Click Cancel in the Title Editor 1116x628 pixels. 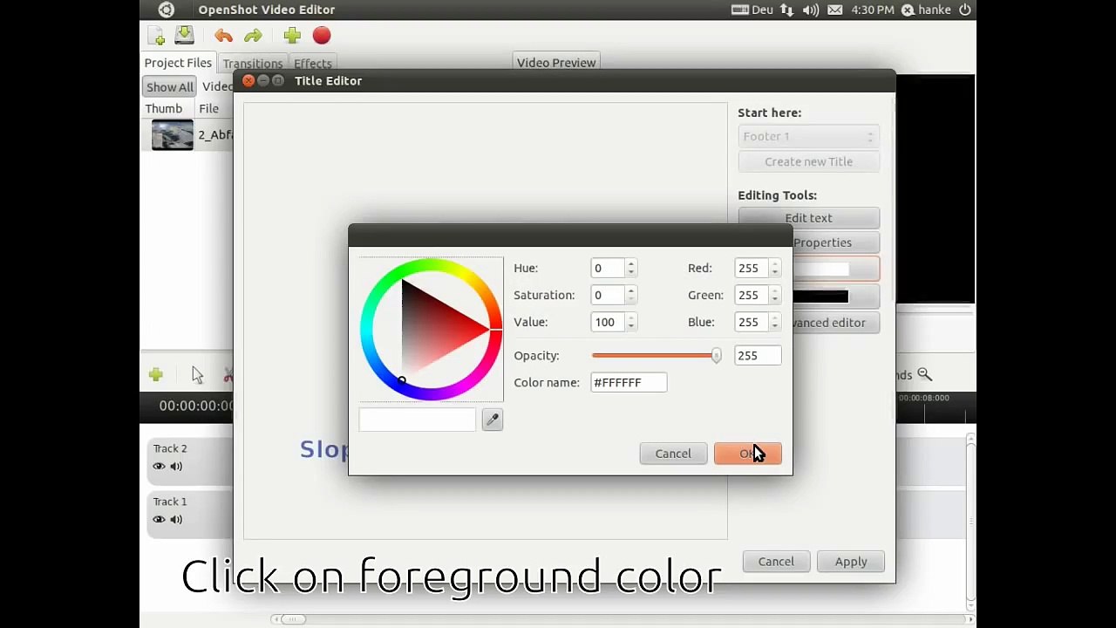pyautogui.click(x=776, y=562)
